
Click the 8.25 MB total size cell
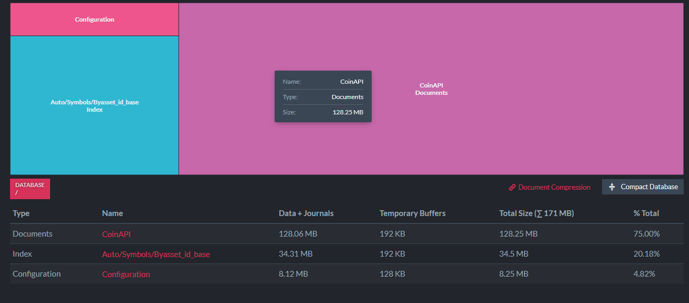click(x=514, y=273)
